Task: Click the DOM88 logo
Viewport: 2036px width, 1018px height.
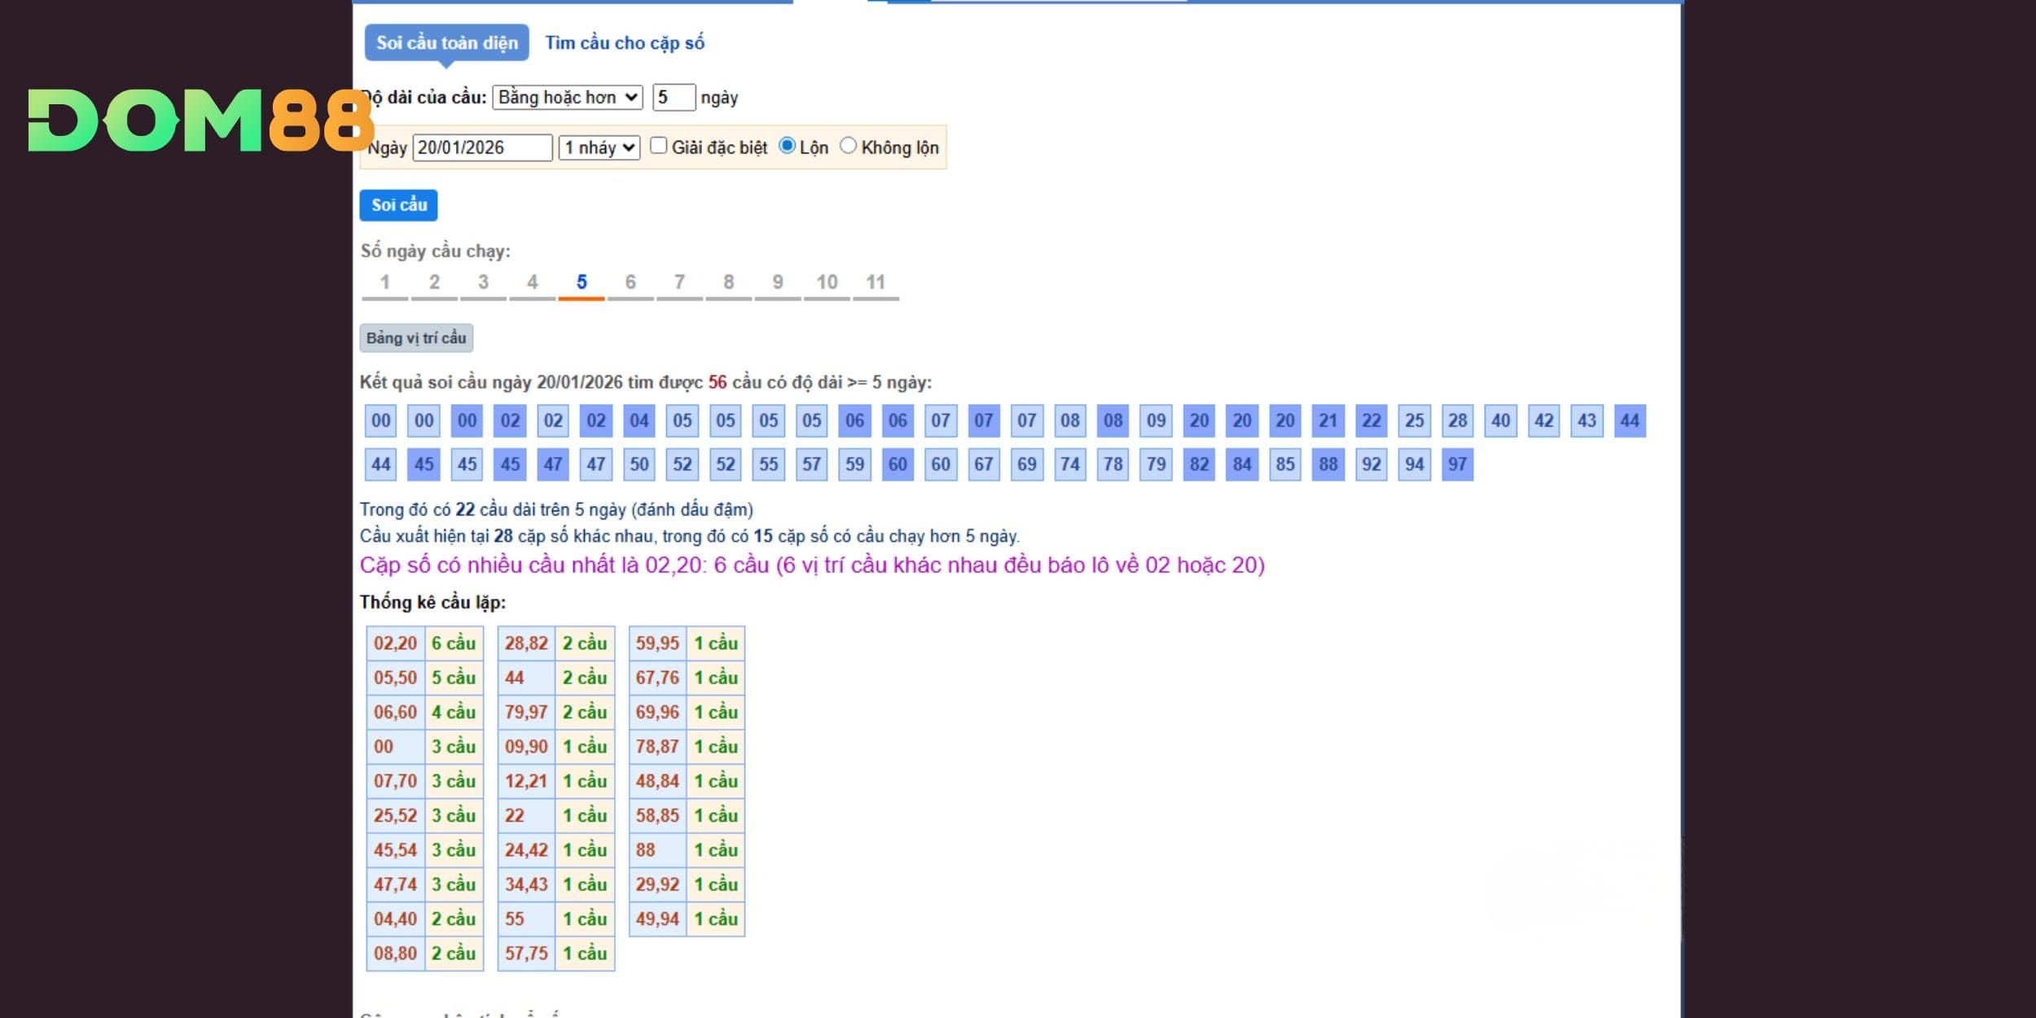Action: [200, 121]
